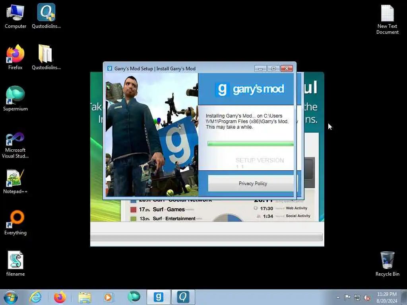Click the Qustodio installer bottom progress bar

[x=207, y=237]
